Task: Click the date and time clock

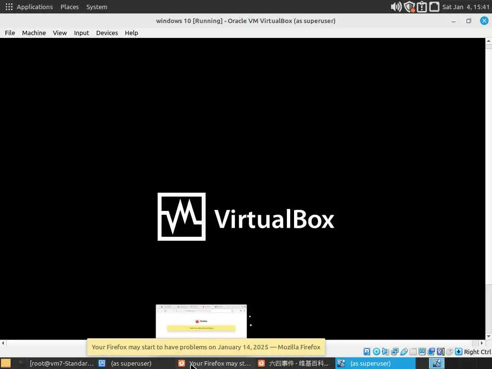Action: pyautogui.click(x=466, y=7)
